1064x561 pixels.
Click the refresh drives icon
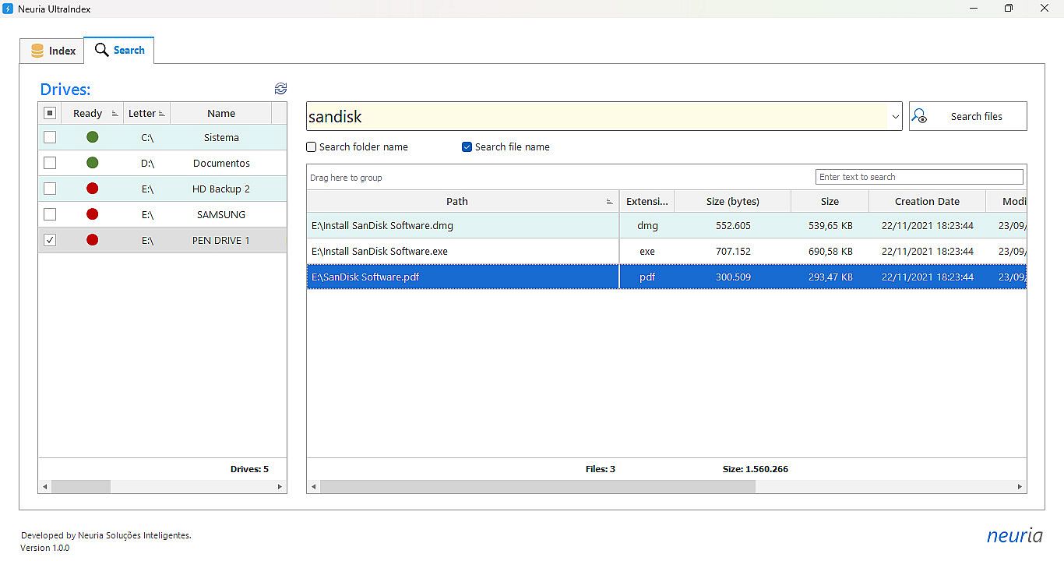[280, 89]
